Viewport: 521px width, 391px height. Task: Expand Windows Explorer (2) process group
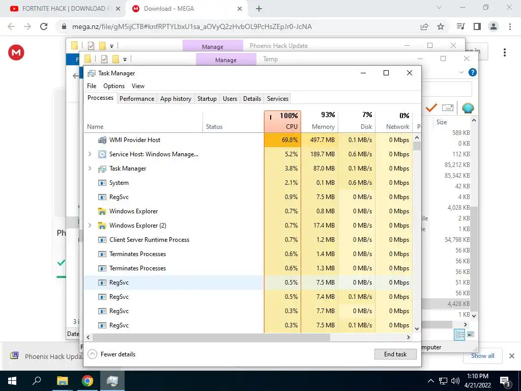pyautogui.click(x=90, y=226)
